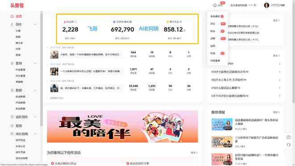Collapse the 成长指南 section chevron
Viewport: 295px width, 166px height.
tap(35, 134)
